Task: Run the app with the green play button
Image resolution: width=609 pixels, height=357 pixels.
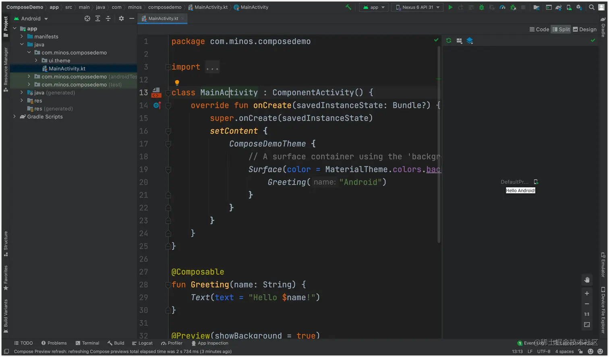Action: 450,7
